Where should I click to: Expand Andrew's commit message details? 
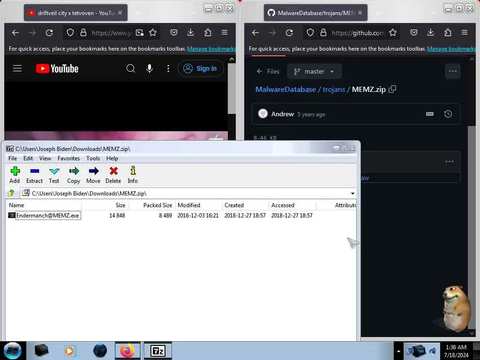point(430,114)
